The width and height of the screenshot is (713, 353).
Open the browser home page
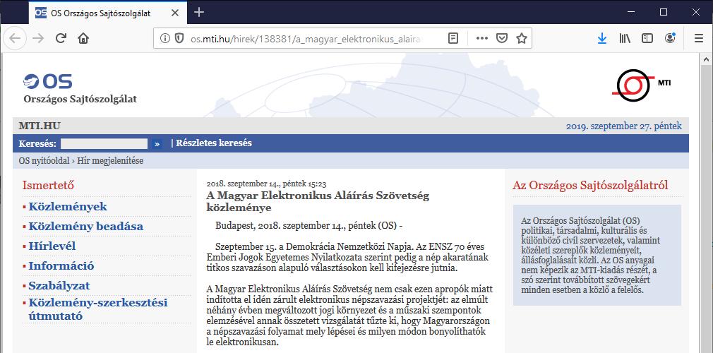click(x=83, y=38)
